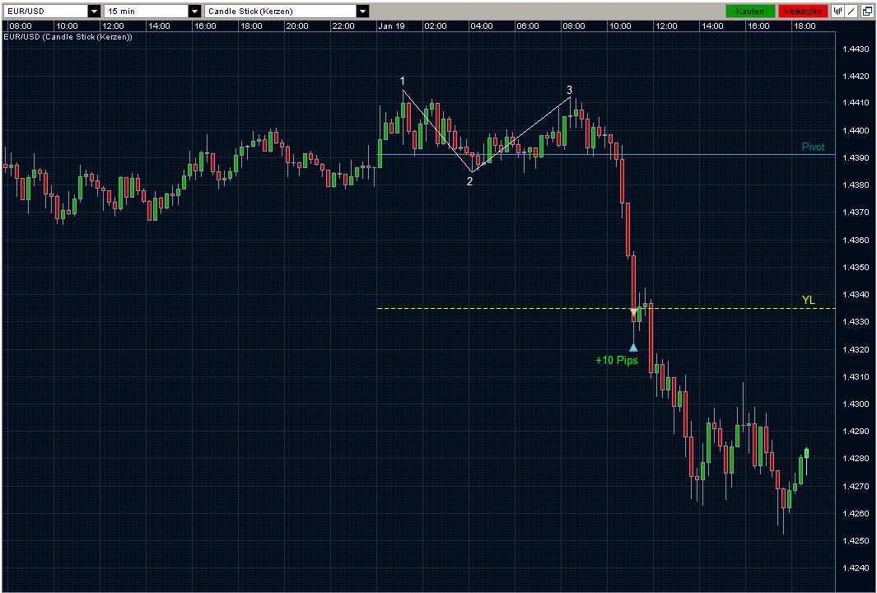Click the 18:00 label at time axis end

pos(805,26)
